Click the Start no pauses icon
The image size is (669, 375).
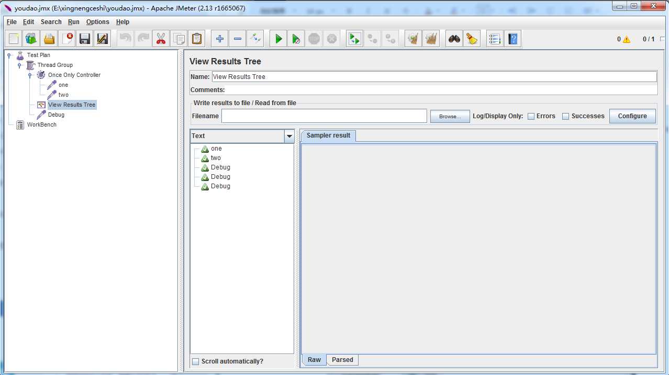(x=296, y=39)
